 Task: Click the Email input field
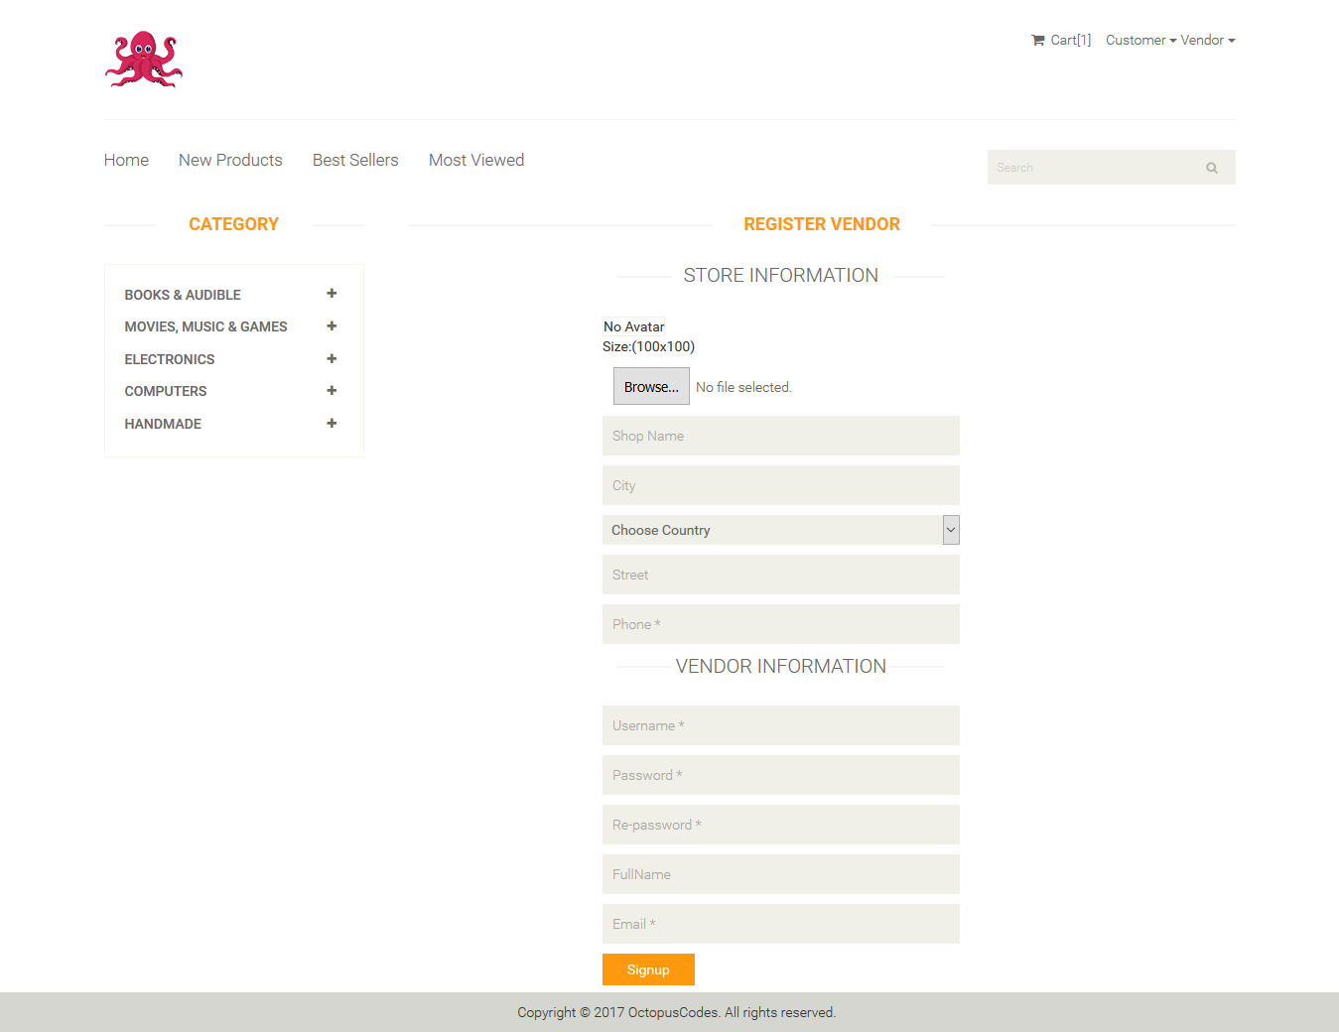click(780, 923)
